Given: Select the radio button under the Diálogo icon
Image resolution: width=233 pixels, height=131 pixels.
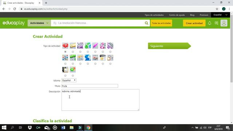Looking at the screenshot, I should click(88, 52).
